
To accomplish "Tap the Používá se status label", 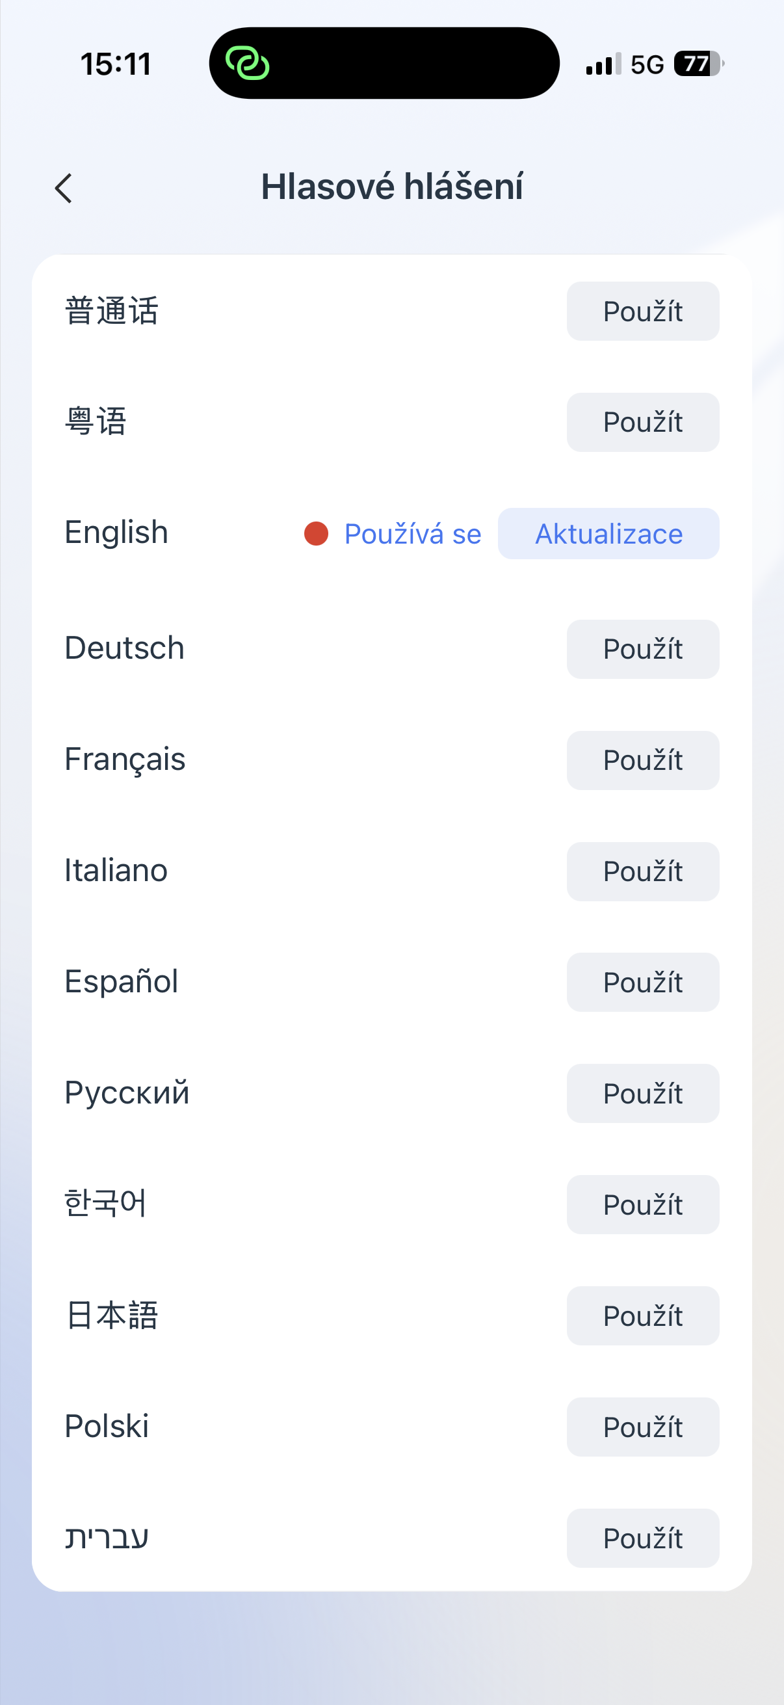I will coord(412,534).
